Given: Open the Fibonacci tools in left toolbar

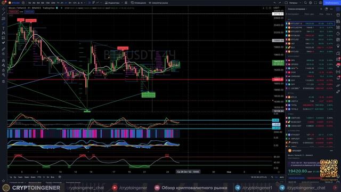Looking at the screenshot, I should 4,19.
